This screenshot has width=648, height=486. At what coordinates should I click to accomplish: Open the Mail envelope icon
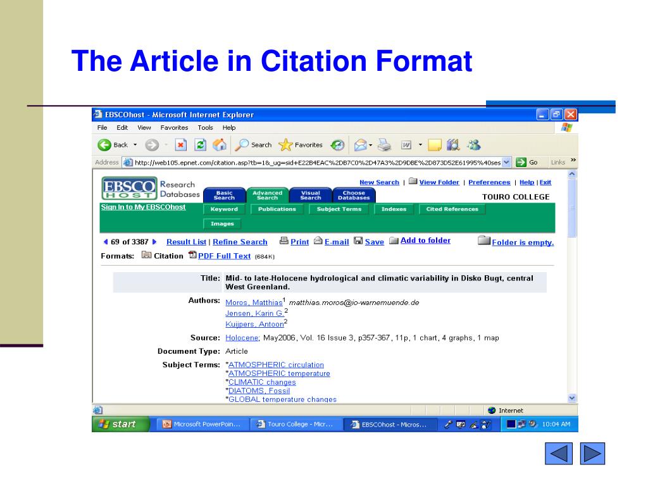[x=360, y=145]
